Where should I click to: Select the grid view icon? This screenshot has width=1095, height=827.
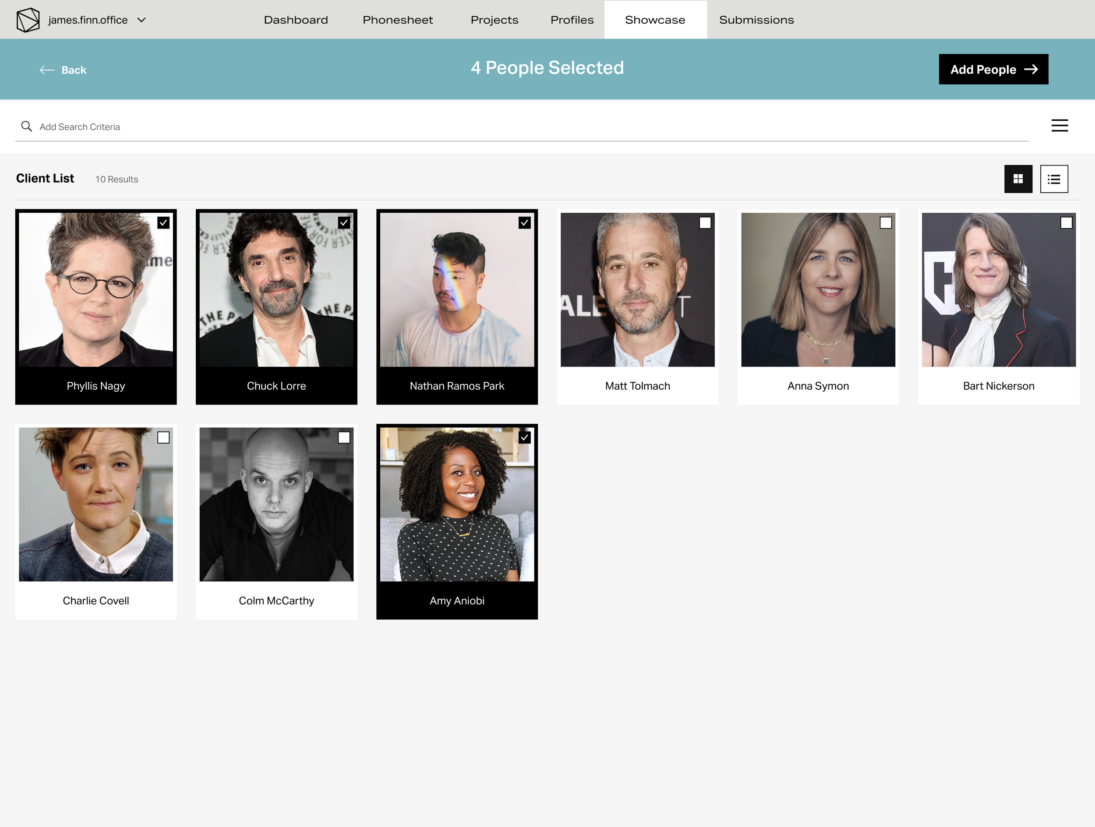pos(1018,179)
